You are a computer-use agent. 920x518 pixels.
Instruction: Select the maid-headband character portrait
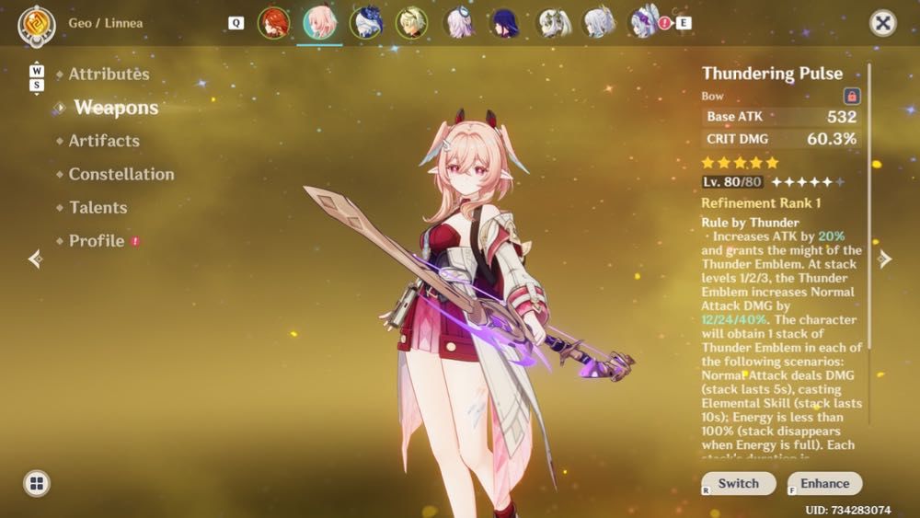644,23
